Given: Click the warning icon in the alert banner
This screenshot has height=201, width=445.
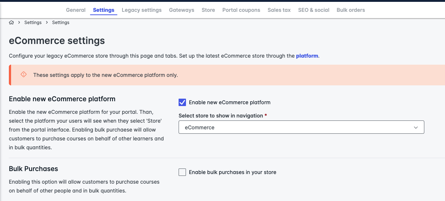Looking at the screenshot, I should [x=24, y=75].
